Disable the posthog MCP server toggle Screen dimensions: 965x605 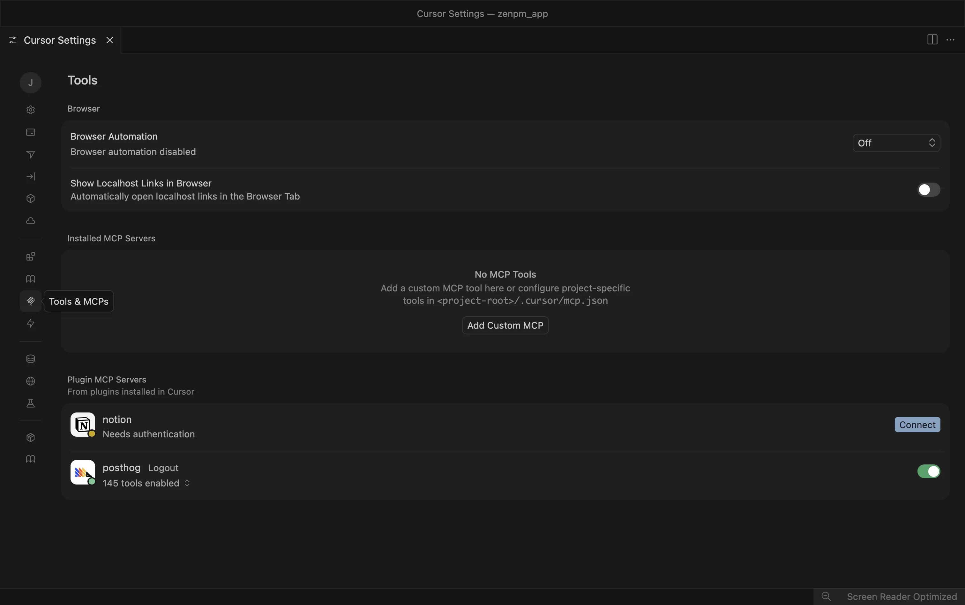(928, 471)
